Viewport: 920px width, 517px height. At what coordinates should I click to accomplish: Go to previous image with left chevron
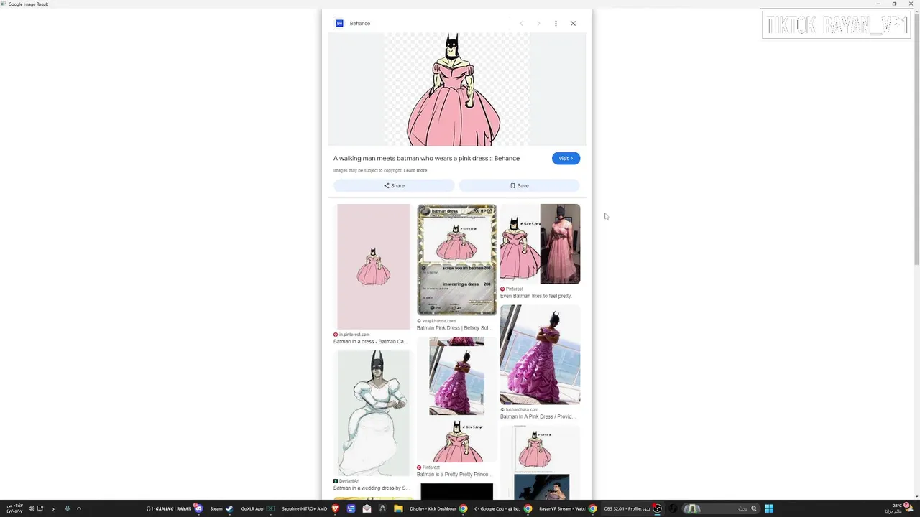tap(521, 23)
